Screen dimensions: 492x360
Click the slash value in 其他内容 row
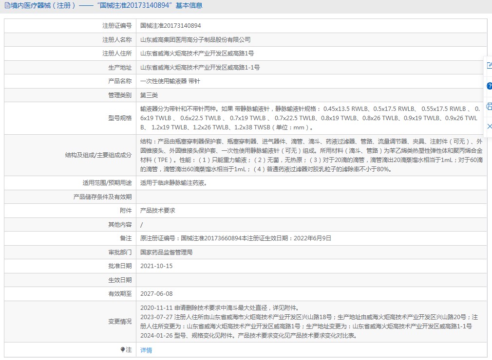pyautogui.click(x=142, y=225)
